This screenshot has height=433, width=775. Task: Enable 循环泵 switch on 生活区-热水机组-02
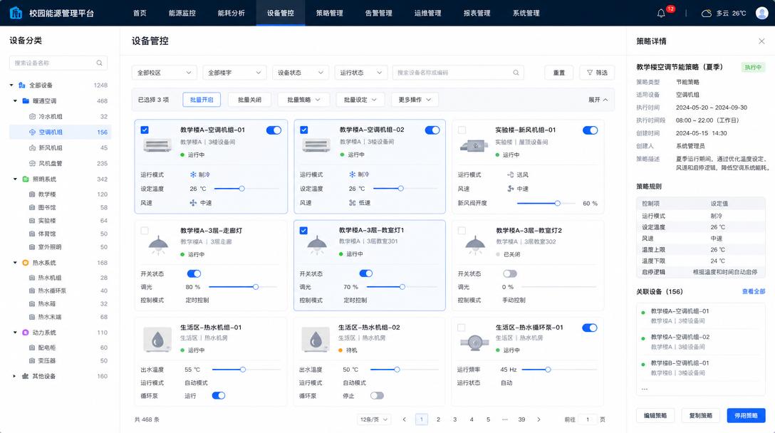click(377, 395)
